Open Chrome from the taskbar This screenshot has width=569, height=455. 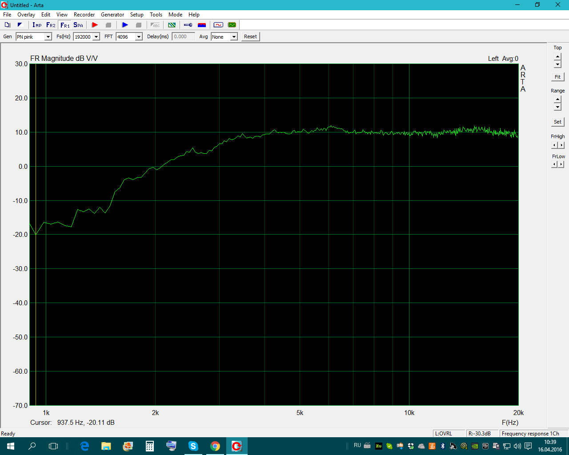coord(215,446)
